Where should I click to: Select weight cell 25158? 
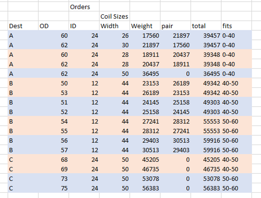click(145, 112)
